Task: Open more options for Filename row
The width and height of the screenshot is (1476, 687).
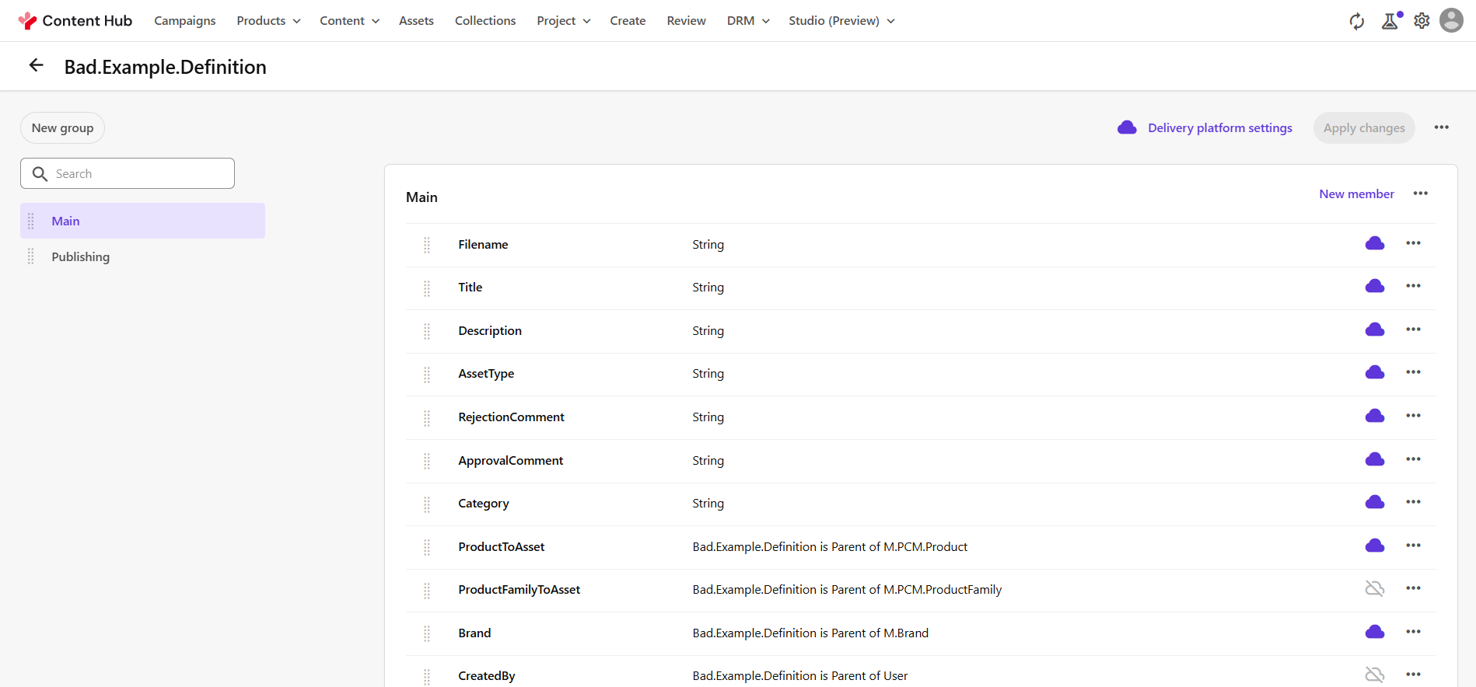Action: 1413,244
